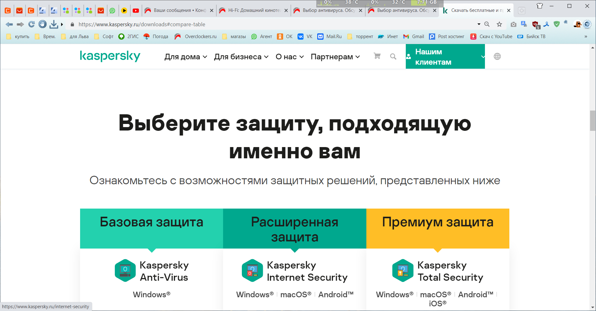Open the green shield checkmark extension

[557, 24]
